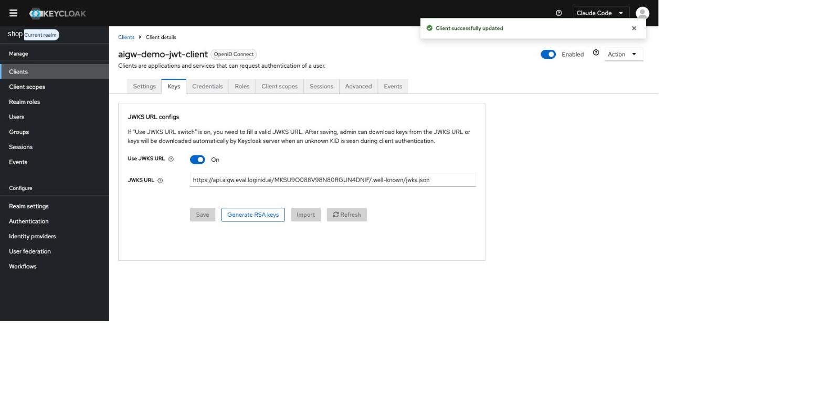Go back via Clients breadcrumb link
This screenshot has width=823, height=401.
tap(126, 37)
